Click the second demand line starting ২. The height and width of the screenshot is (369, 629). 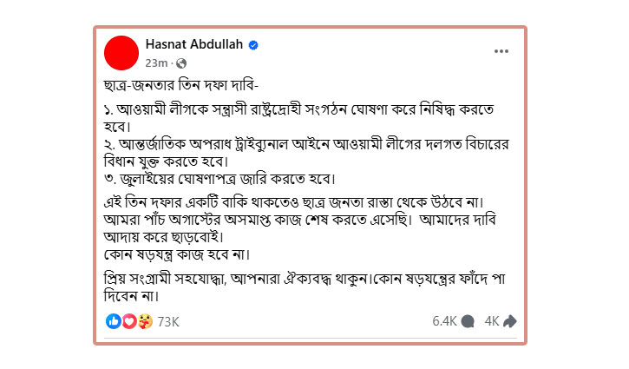pos(306,153)
